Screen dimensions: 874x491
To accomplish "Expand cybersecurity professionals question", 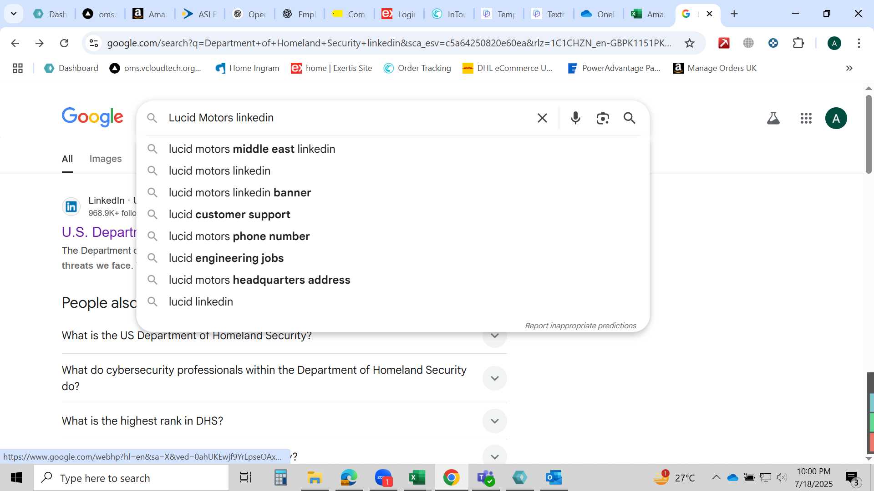I will coord(495,378).
